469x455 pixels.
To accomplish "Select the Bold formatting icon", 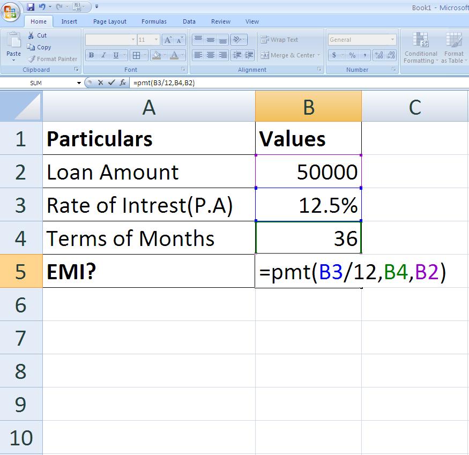I will [x=91, y=55].
